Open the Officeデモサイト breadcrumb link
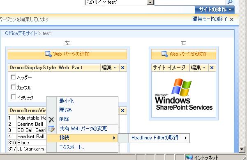This screenshot has height=160, width=247. click(21, 33)
